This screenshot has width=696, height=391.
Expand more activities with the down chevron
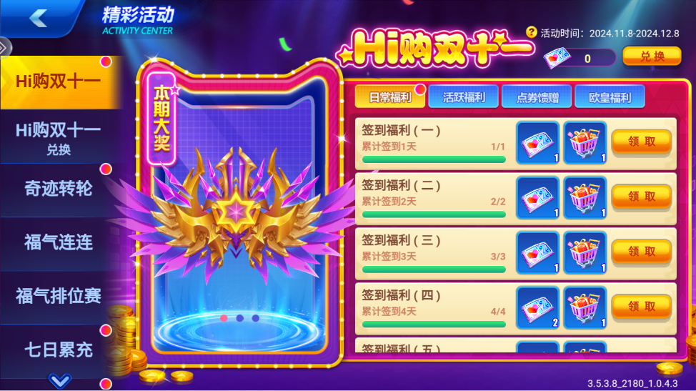pyautogui.click(x=60, y=381)
